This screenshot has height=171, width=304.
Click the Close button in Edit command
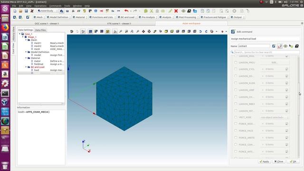(x=279, y=161)
